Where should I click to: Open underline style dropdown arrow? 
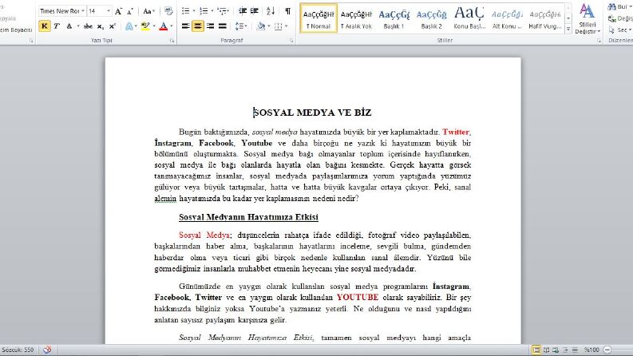[78, 26]
